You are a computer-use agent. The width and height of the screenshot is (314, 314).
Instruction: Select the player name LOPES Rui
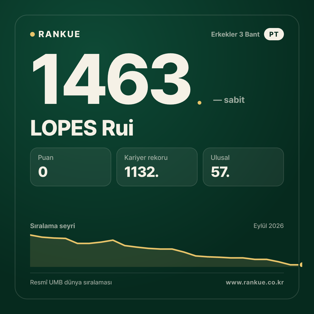point(82,128)
